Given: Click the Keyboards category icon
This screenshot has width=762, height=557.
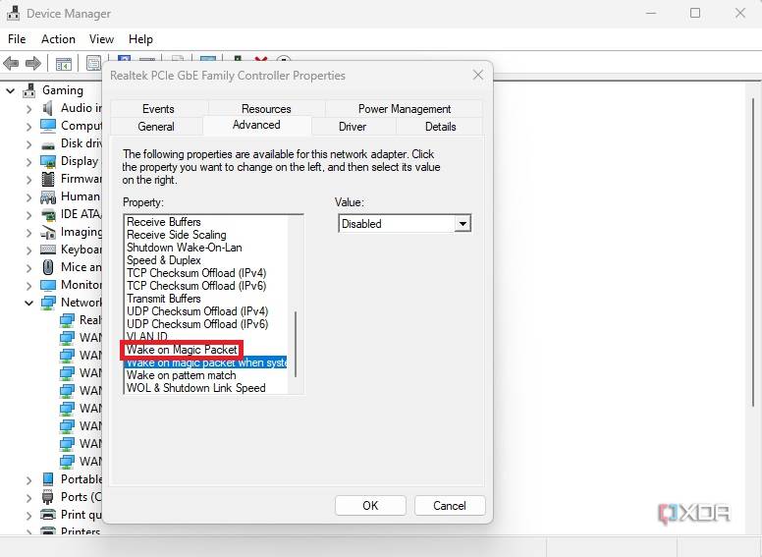Looking at the screenshot, I should [48, 250].
